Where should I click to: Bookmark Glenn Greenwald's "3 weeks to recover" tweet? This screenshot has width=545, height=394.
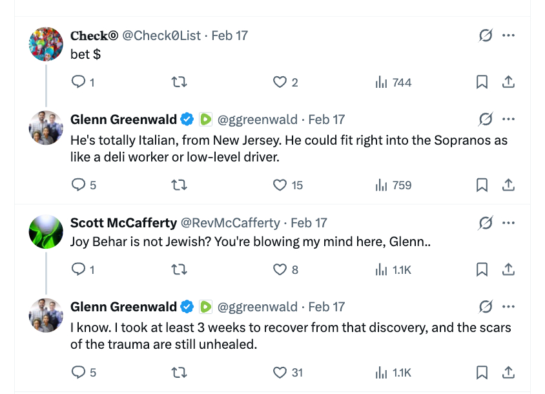(x=482, y=373)
